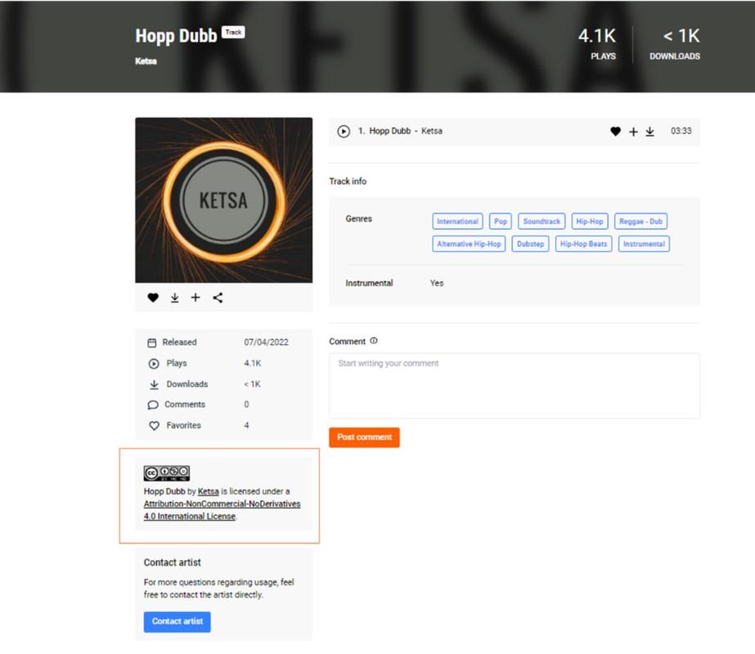Open the Instrumental genre tag
The height and width of the screenshot is (654, 755).
(x=644, y=244)
